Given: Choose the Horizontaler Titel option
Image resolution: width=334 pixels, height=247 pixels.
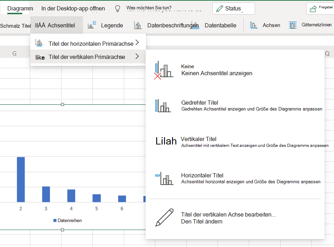Looking at the screenshot, I should [x=235, y=178].
